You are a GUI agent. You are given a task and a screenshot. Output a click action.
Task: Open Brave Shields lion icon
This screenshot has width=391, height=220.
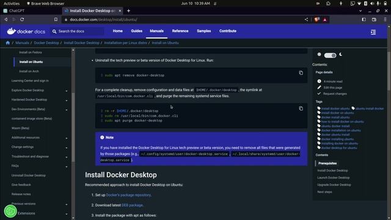pyautogui.click(x=316, y=20)
